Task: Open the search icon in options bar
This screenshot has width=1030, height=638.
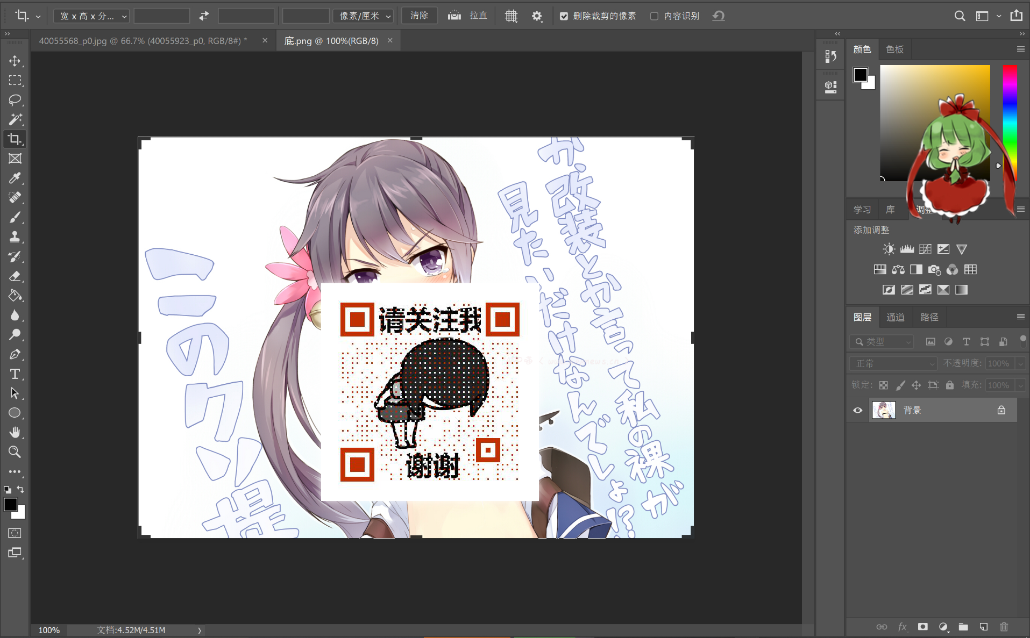Action: click(x=960, y=16)
